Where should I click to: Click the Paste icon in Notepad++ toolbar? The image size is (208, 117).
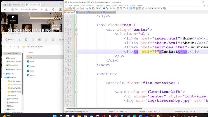click(x=93, y=8)
